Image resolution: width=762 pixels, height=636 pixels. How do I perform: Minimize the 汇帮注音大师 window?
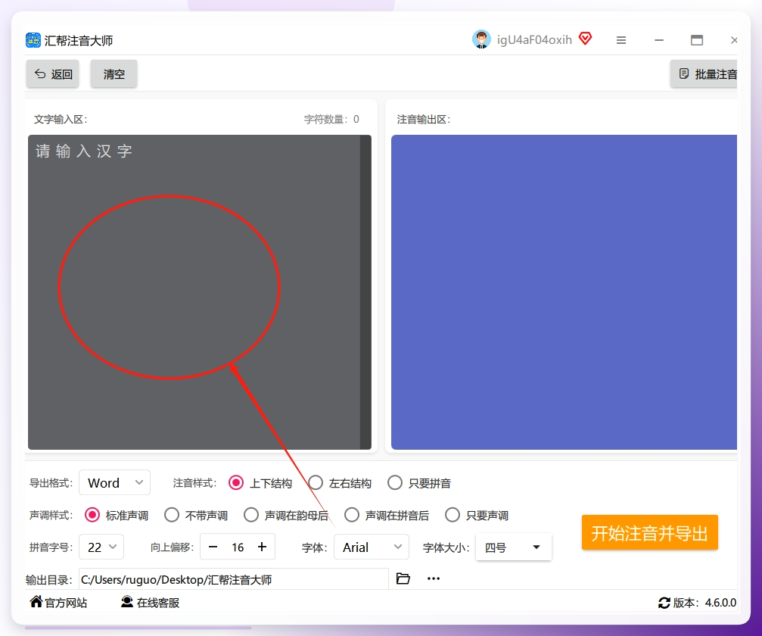tap(659, 40)
